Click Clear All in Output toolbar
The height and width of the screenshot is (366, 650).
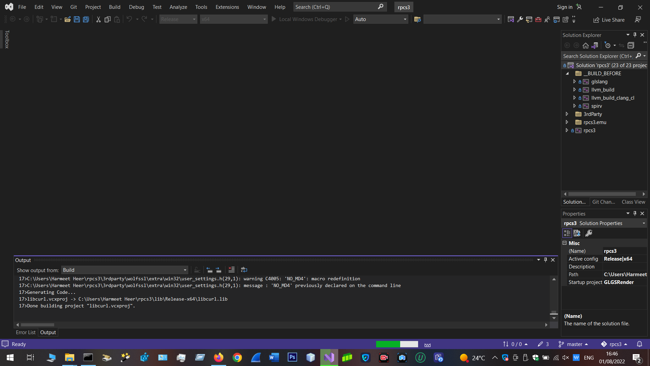pyautogui.click(x=231, y=270)
